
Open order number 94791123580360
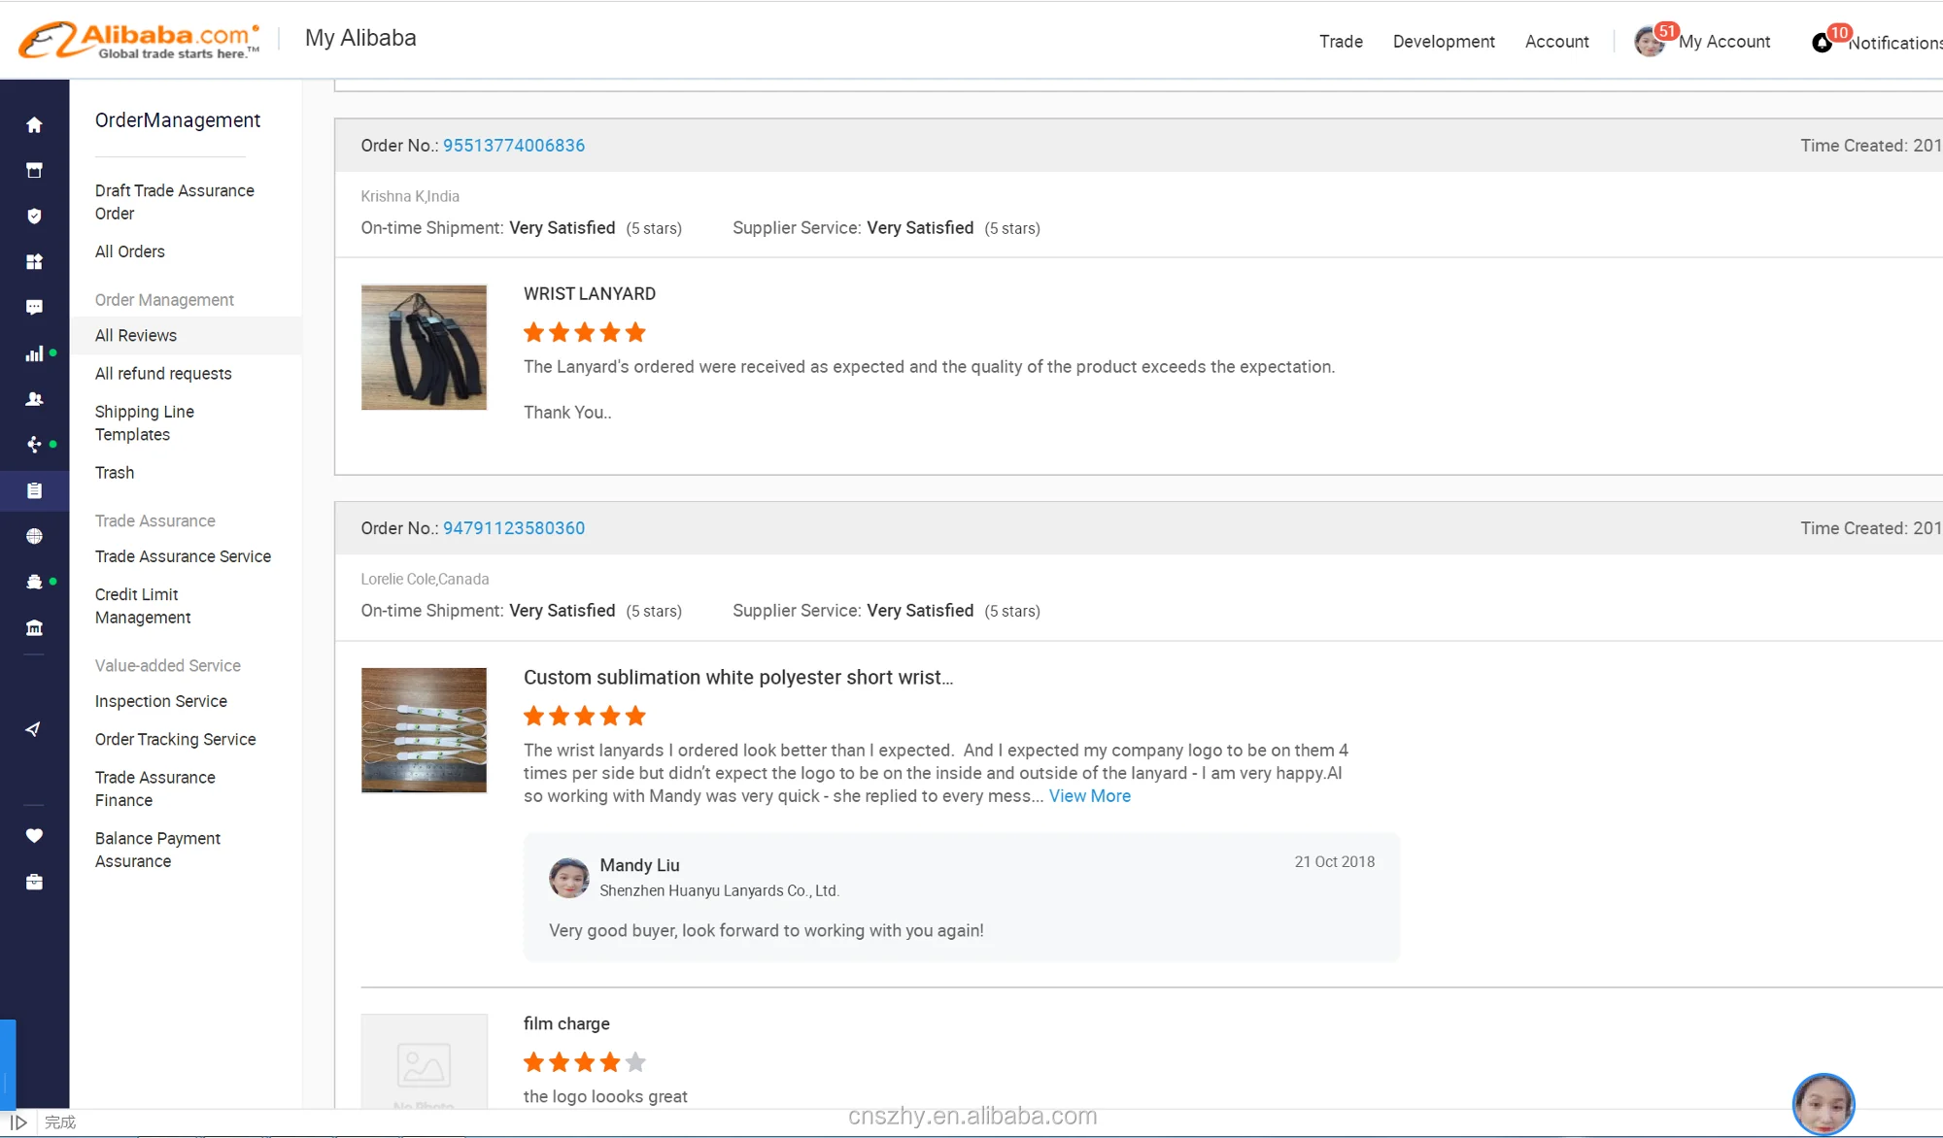(x=514, y=528)
